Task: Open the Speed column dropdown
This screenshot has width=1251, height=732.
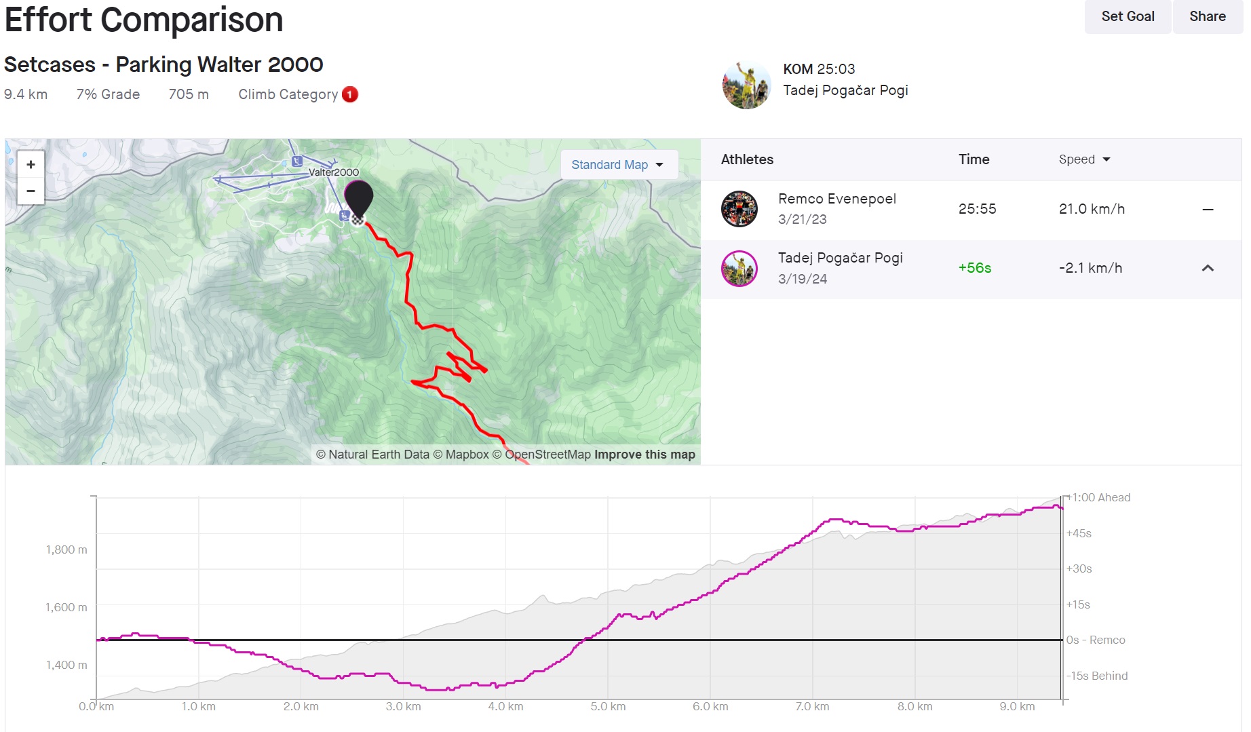Action: [1084, 159]
